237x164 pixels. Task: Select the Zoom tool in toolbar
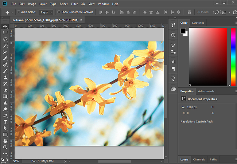5,147
